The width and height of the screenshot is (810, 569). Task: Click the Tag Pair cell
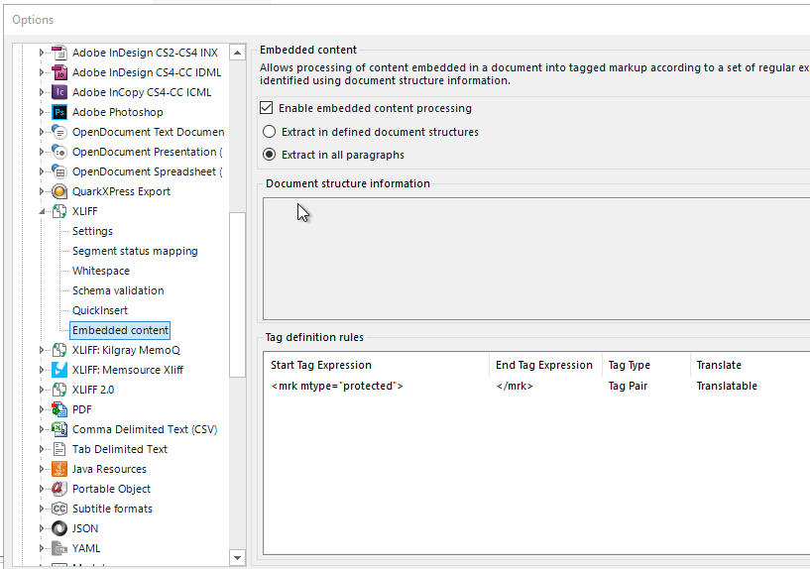pos(628,387)
